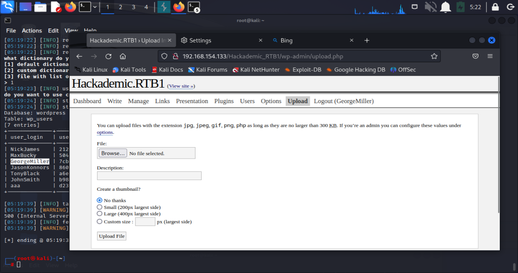The width and height of the screenshot is (518, 273).
Task: Open the Plugins admin menu item
Action: [224, 101]
